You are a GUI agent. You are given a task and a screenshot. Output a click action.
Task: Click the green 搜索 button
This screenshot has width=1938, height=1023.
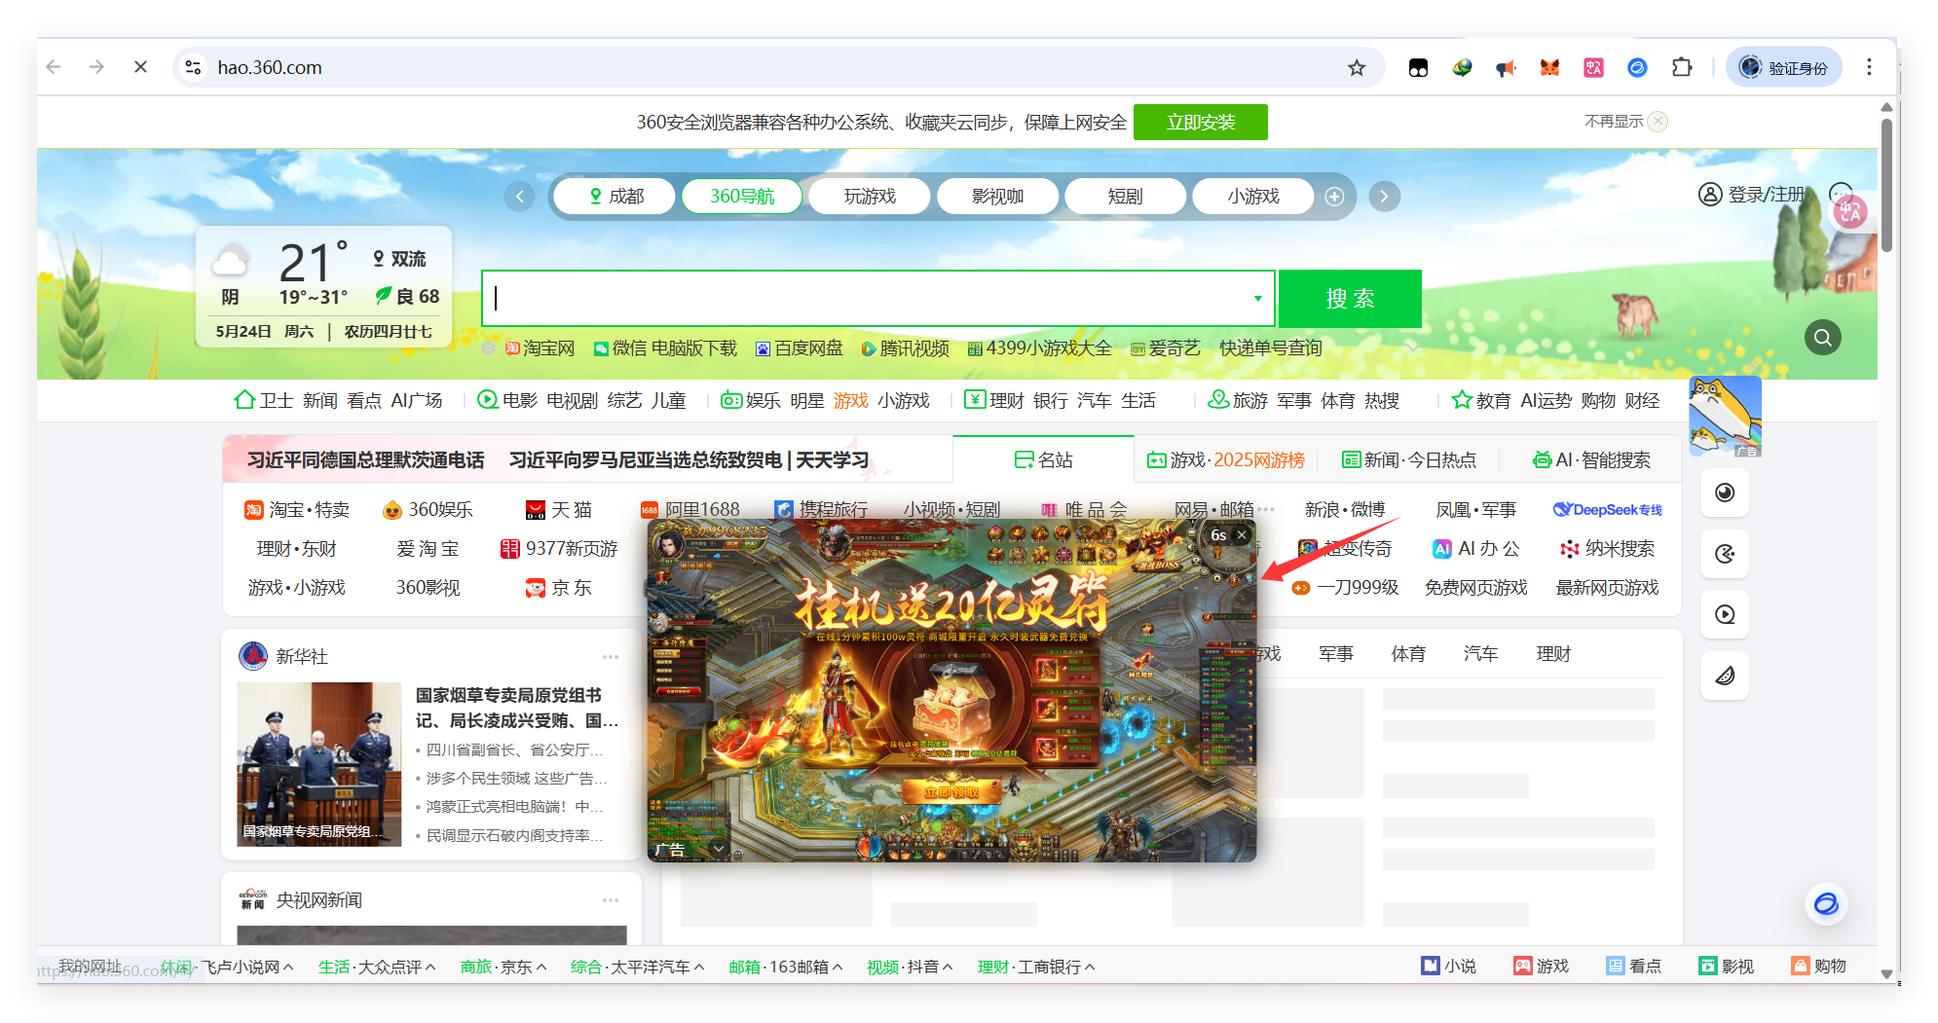coord(1350,299)
